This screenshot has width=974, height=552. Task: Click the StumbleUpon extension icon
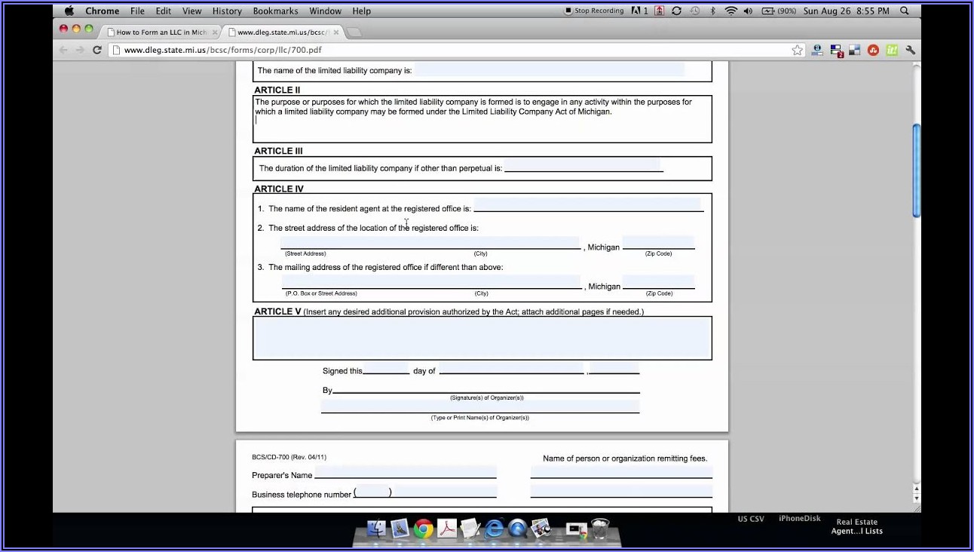coord(873,50)
